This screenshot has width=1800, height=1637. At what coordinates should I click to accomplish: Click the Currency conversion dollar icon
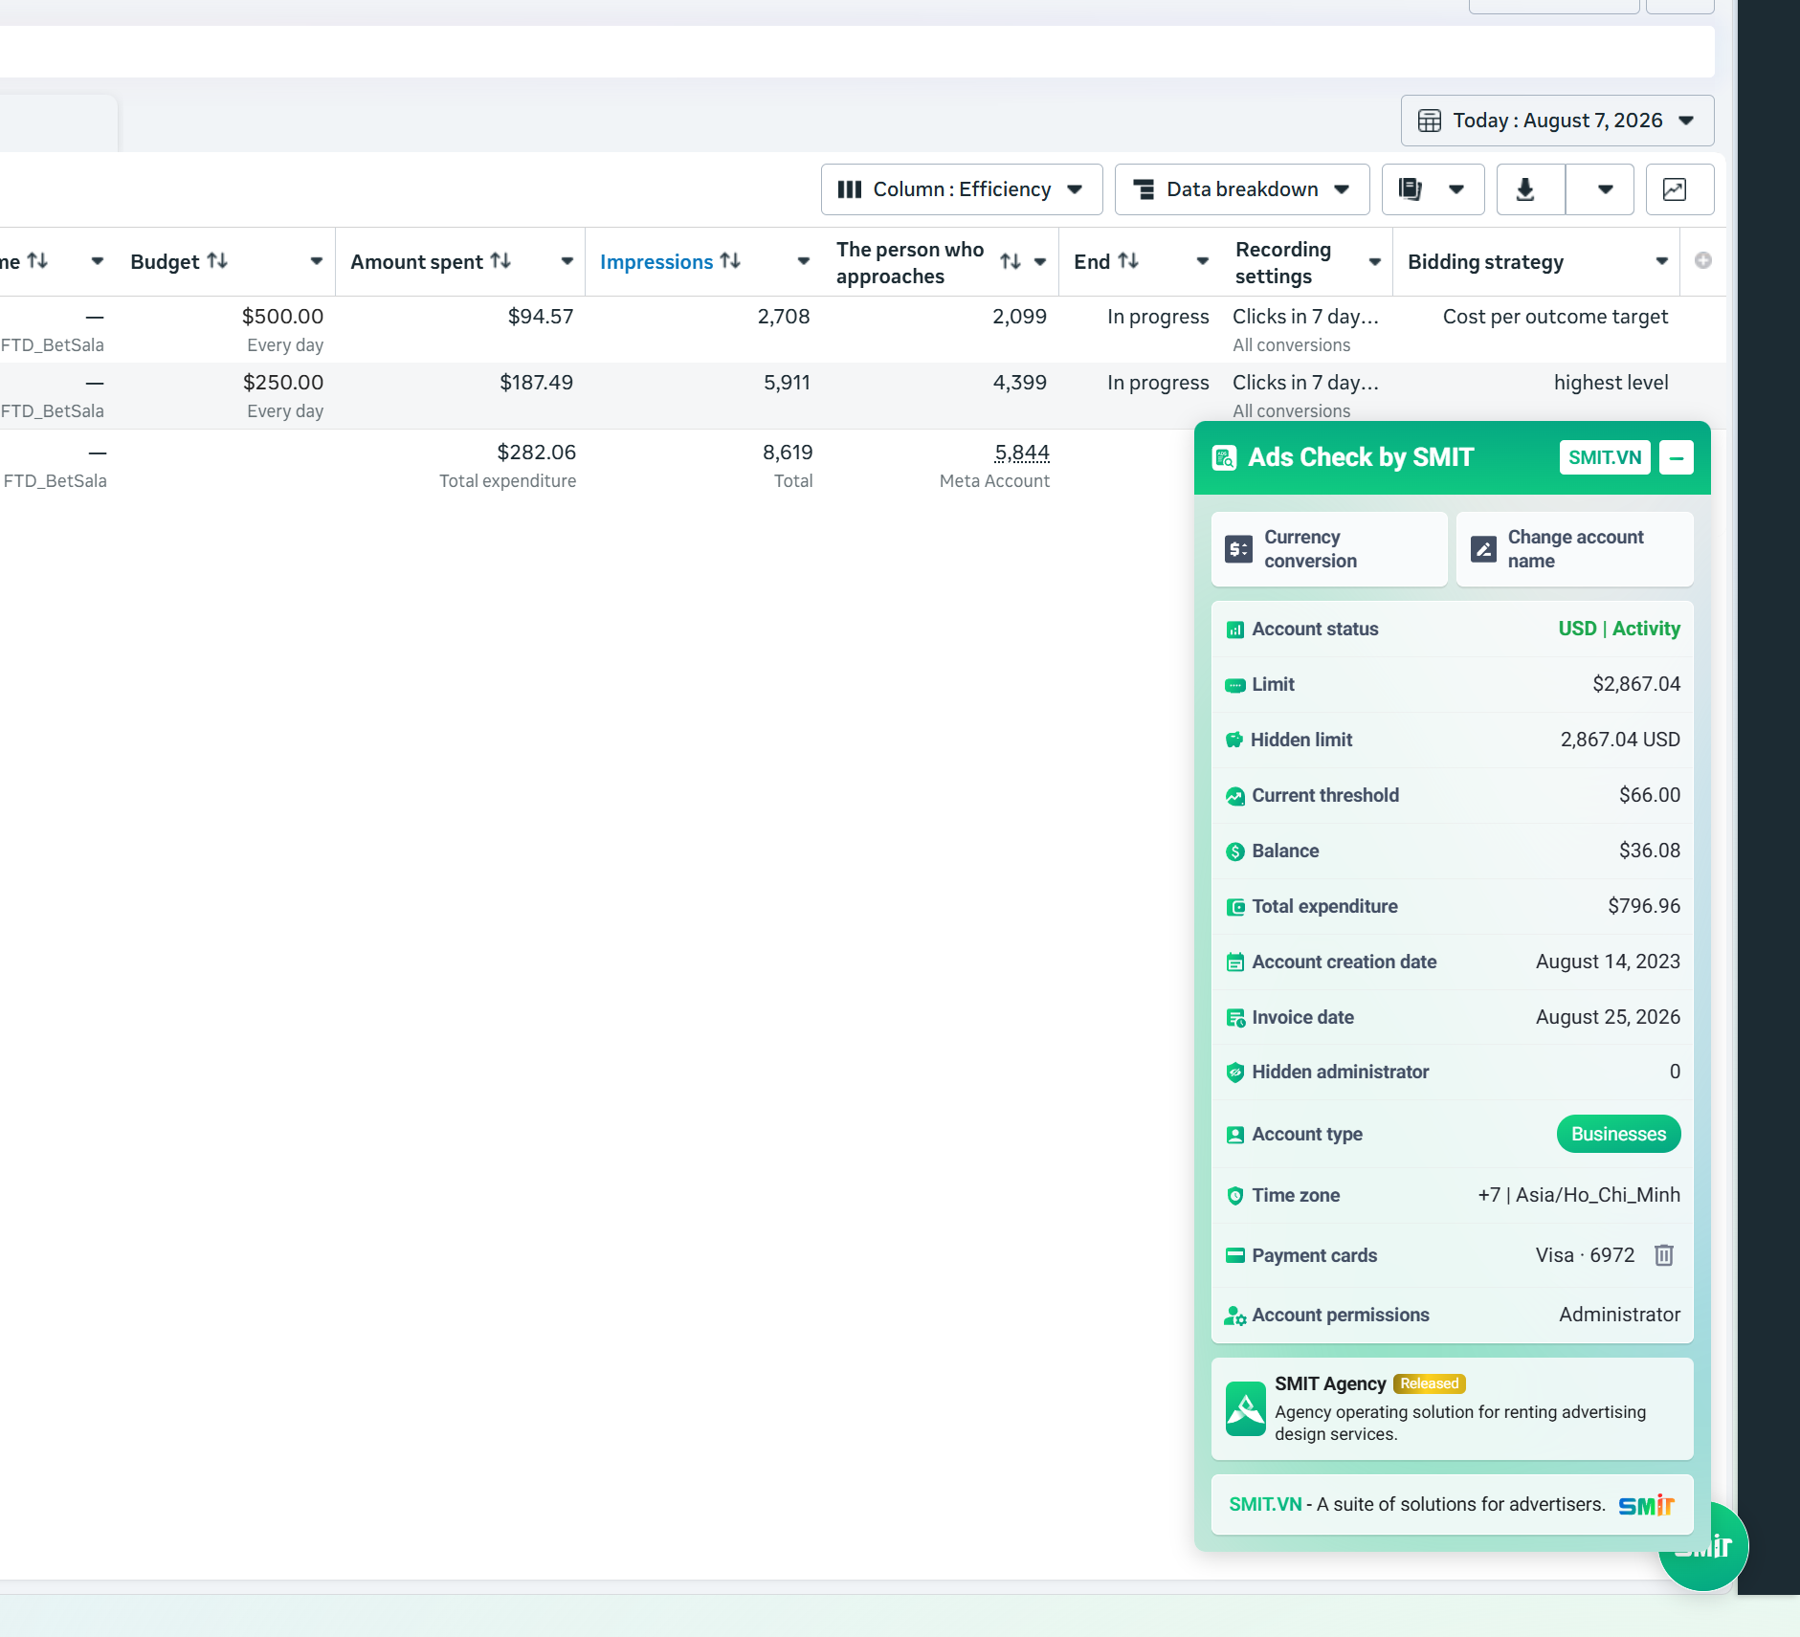[x=1238, y=549]
